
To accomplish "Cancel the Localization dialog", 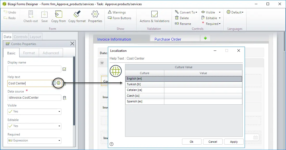I will [x=213, y=142].
